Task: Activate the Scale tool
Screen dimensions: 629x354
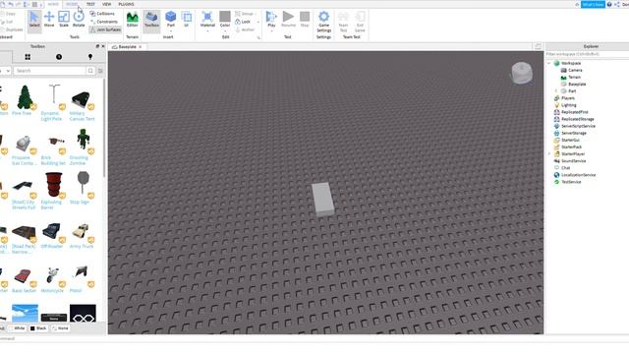Action: (64, 20)
